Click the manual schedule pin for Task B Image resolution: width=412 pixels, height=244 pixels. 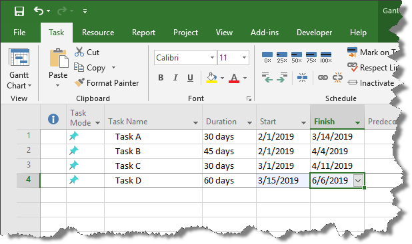pyautogui.click(x=74, y=151)
